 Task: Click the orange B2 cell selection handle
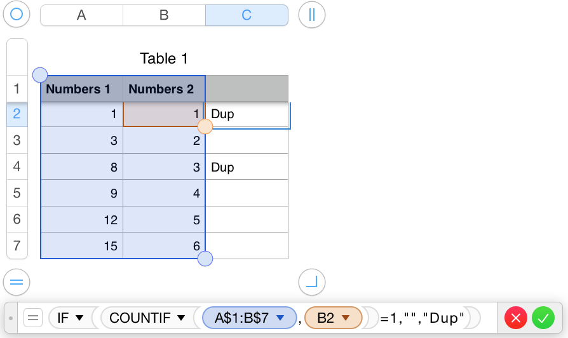[x=205, y=126]
